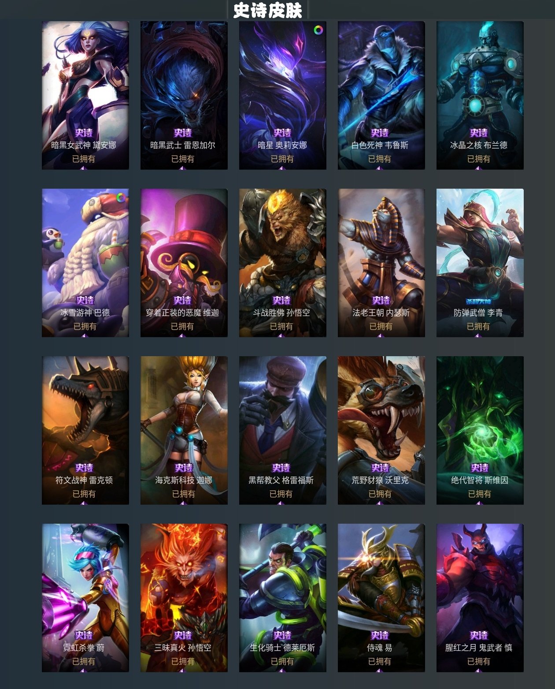Open 冰晶之核 布兰德 skin card

tap(480, 95)
